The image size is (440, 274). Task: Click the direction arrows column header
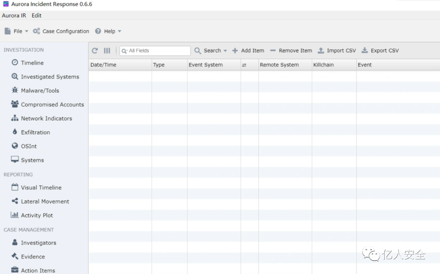(244, 65)
